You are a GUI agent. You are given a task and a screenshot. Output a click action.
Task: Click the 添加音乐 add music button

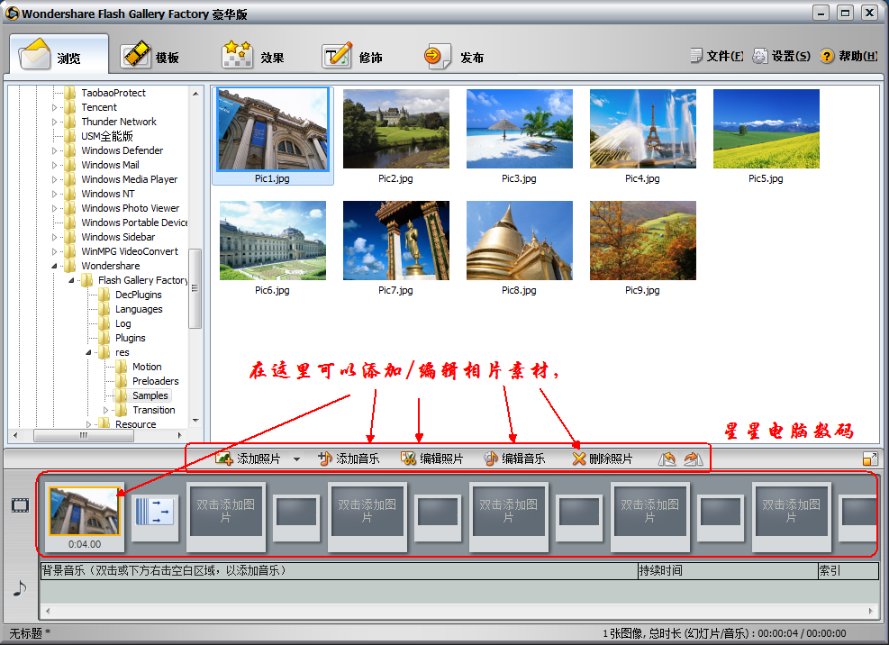[x=349, y=459]
